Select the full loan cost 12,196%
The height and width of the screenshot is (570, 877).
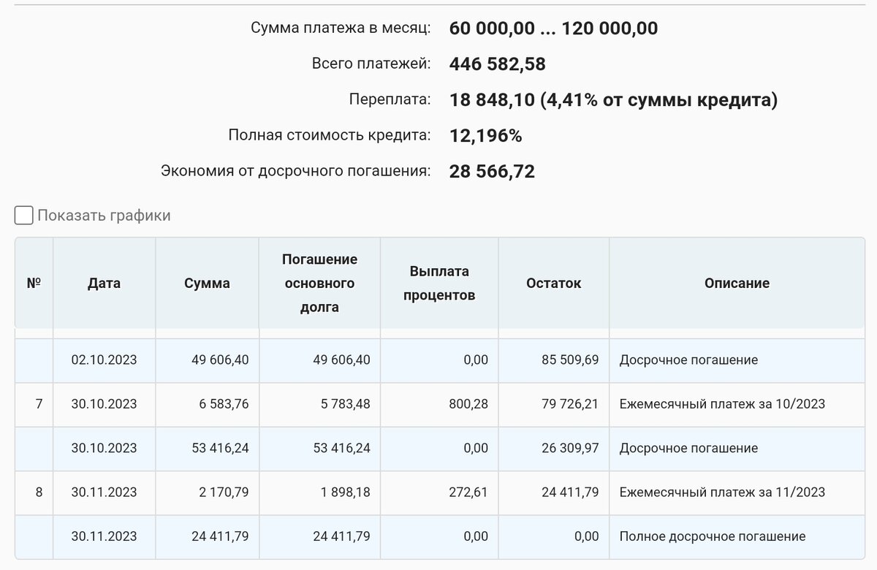[486, 136]
